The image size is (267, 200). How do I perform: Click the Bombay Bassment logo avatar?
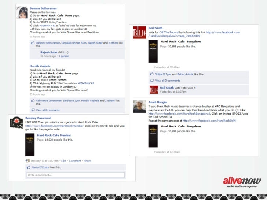(17, 123)
